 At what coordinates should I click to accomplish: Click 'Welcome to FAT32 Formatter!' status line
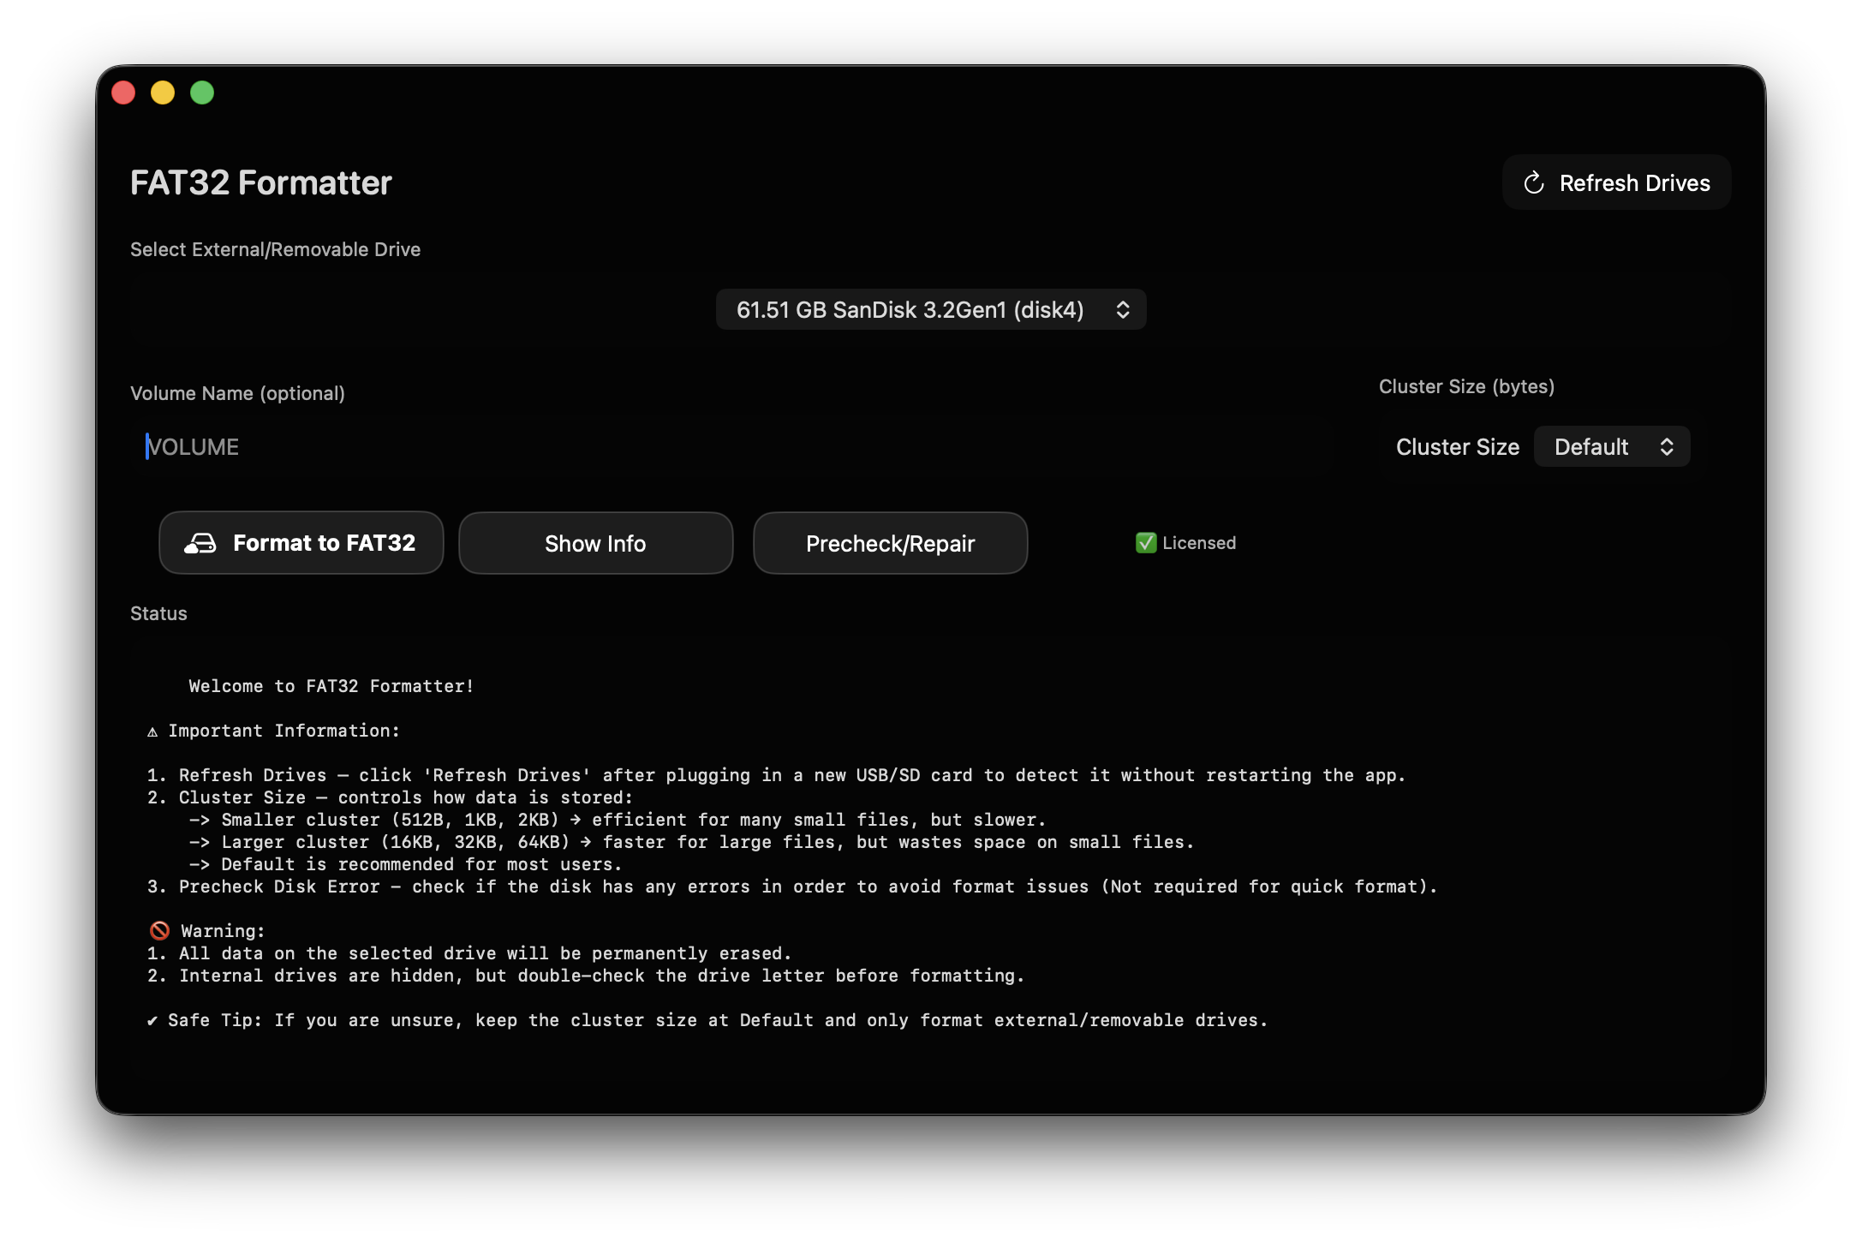331,686
